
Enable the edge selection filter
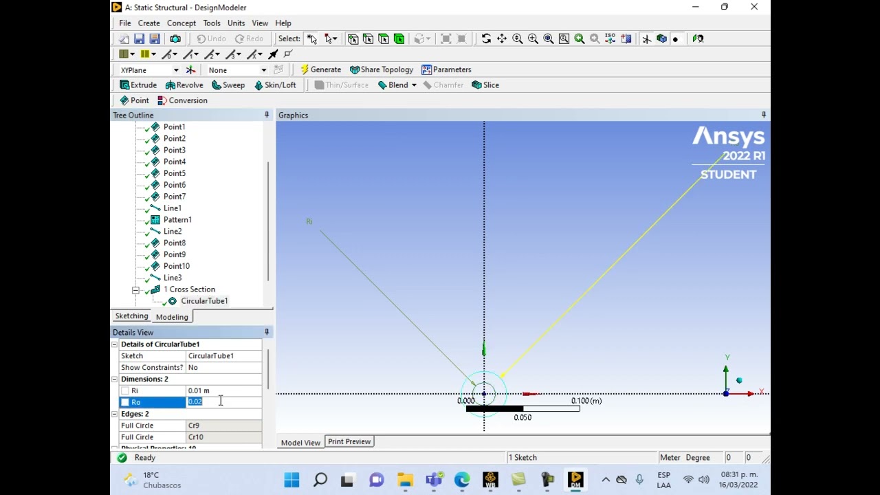click(x=368, y=39)
